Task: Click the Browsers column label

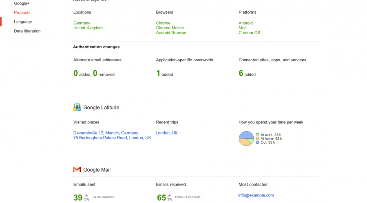Action: pos(164,12)
